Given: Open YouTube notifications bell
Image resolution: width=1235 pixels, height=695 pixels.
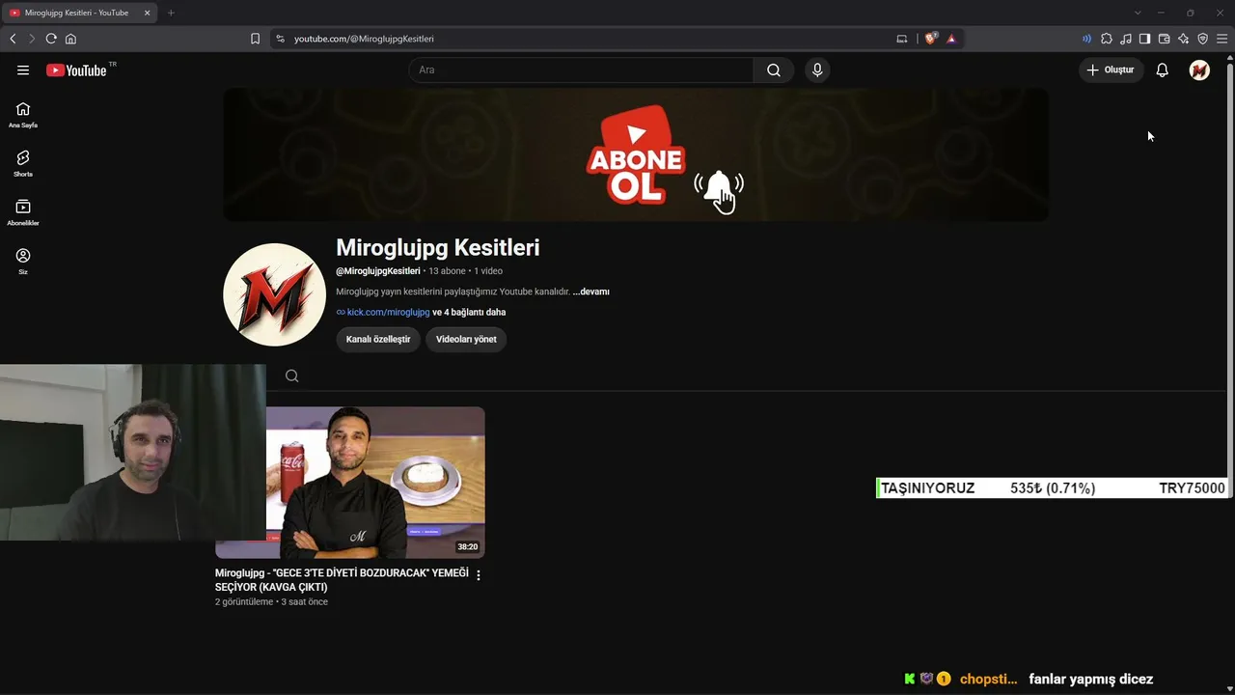Looking at the screenshot, I should 1163,69.
